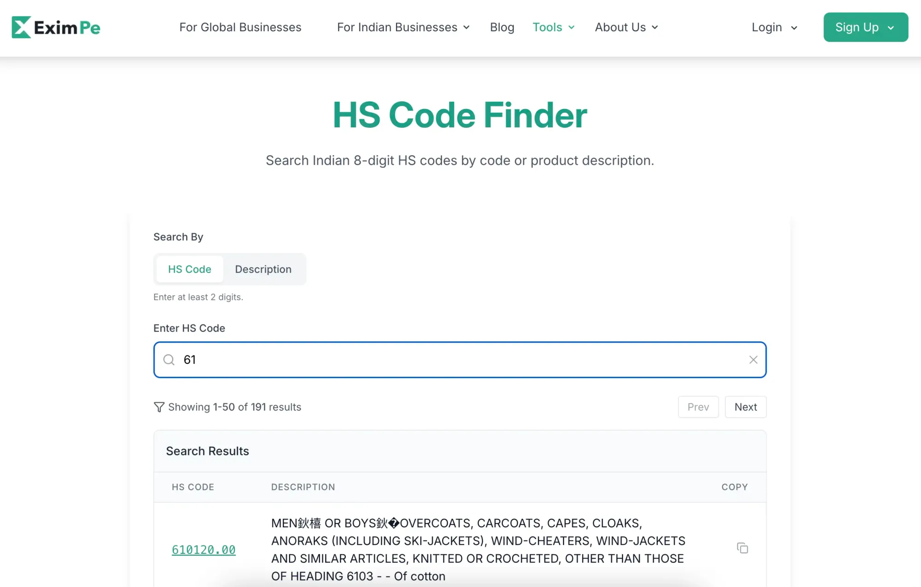This screenshot has height=587, width=921.
Task: Click the Prev results button
Action: tap(698, 407)
